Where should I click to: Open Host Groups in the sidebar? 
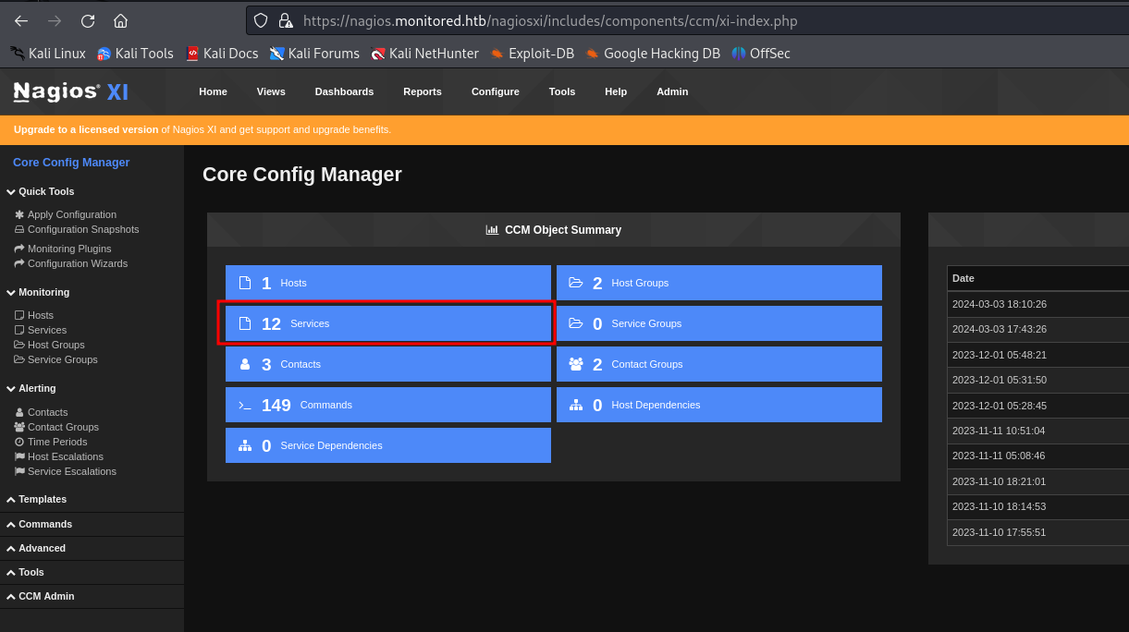[50, 345]
